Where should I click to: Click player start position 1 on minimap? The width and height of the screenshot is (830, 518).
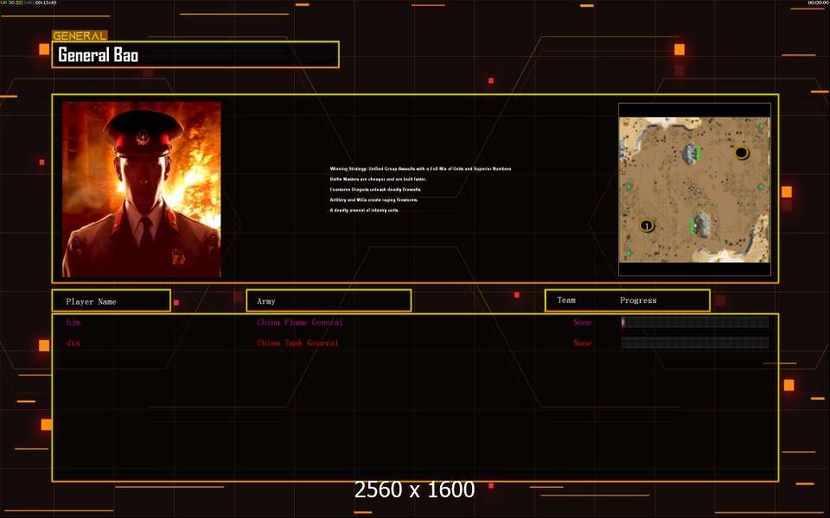[x=646, y=225]
